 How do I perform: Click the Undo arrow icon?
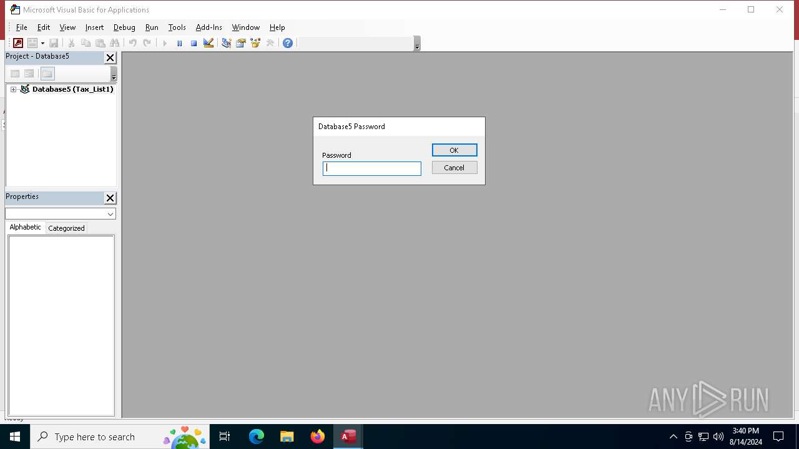click(x=132, y=43)
